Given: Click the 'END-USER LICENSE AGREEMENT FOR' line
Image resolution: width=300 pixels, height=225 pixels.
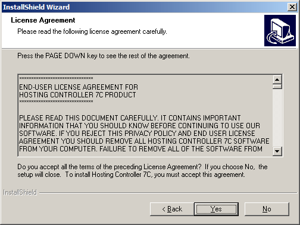Looking at the screenshot, I should [79, 87].
